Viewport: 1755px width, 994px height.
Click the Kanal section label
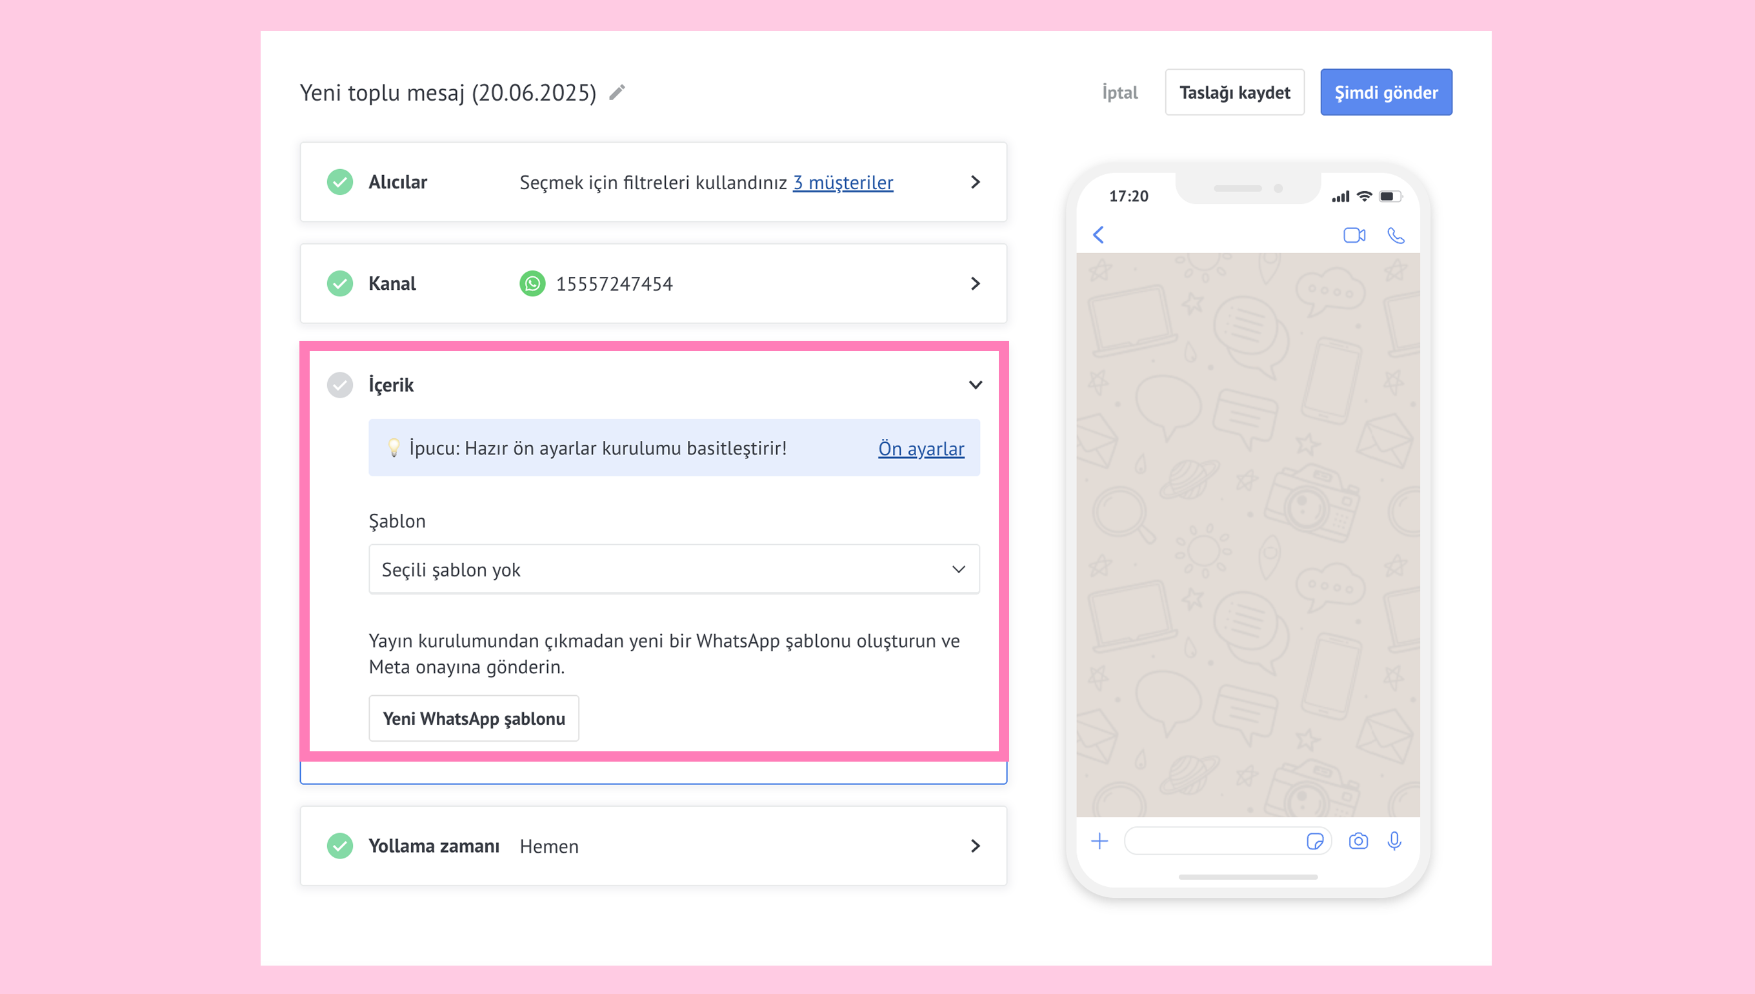pyautogui.click(x=392, y=283)
